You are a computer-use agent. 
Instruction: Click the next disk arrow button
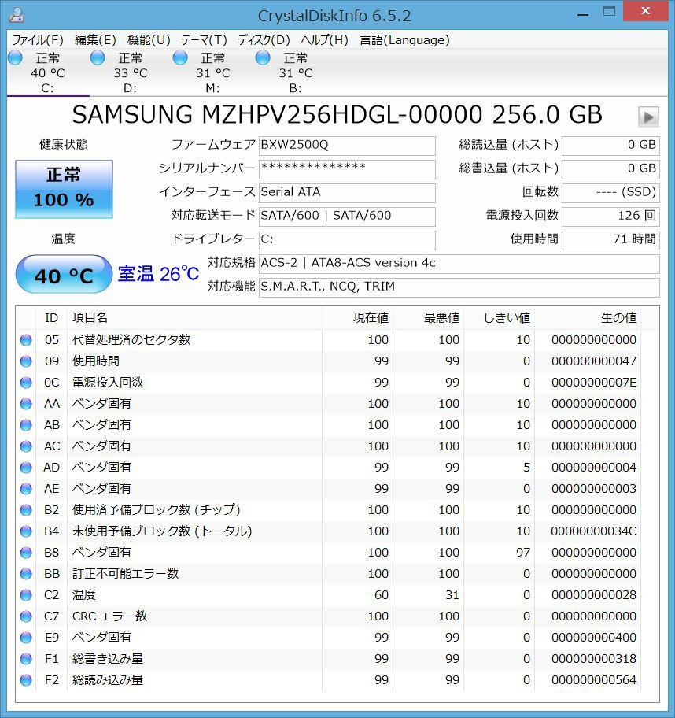[648, 117]
